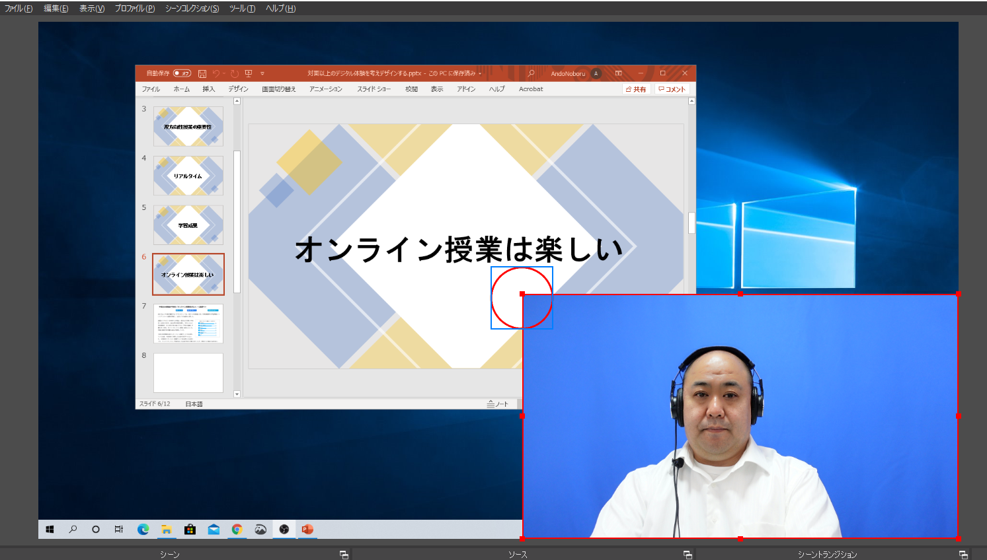Select the text-heavy slide 7 thumbnail

188,324
